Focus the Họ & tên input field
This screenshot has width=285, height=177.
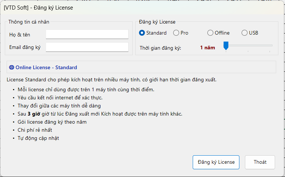click(x=87, y=35)
